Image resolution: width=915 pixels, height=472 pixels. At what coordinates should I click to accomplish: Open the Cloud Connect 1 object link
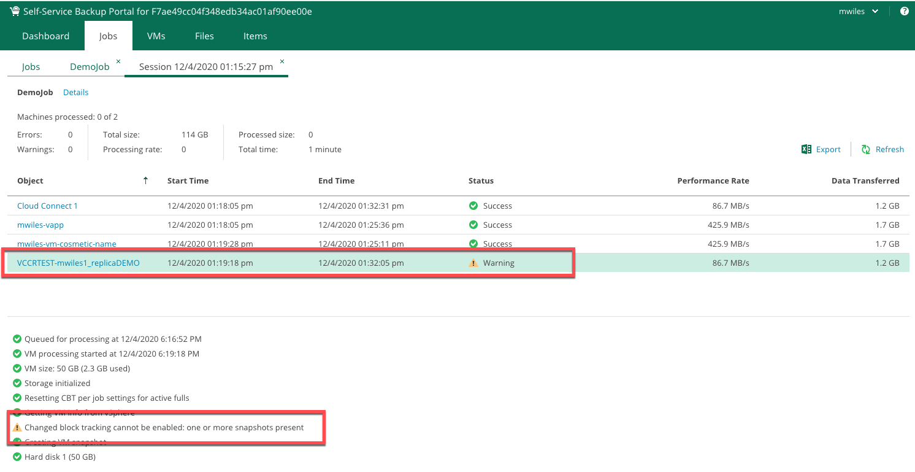(x=47, y=206)
